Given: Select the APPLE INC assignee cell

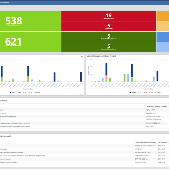Looking at the screenshot, I should click(x=138, y=149).
